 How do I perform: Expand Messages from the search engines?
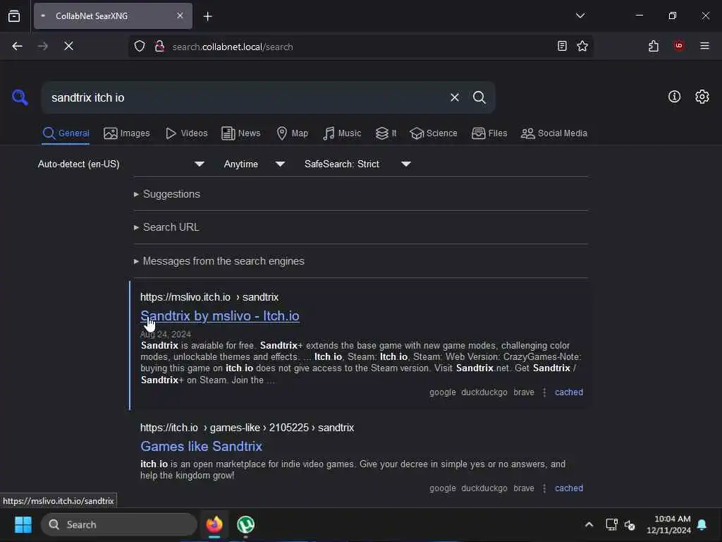pyautogui.click(x=219, y=261)
